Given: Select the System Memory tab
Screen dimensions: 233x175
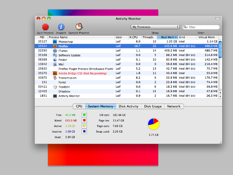Looking at the screenshot, I should click(101, 106).
